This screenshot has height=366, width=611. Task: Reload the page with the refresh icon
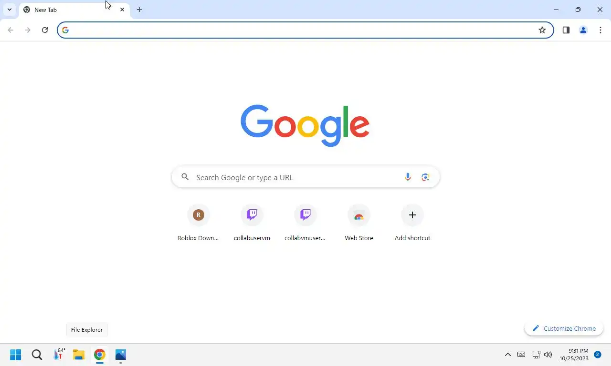(45, 30)
